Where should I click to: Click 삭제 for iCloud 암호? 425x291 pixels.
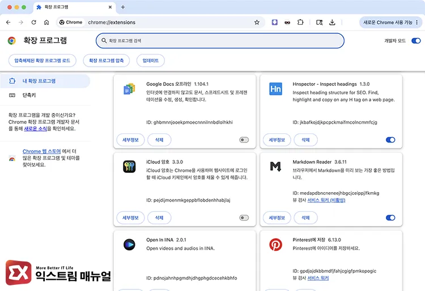159,218
